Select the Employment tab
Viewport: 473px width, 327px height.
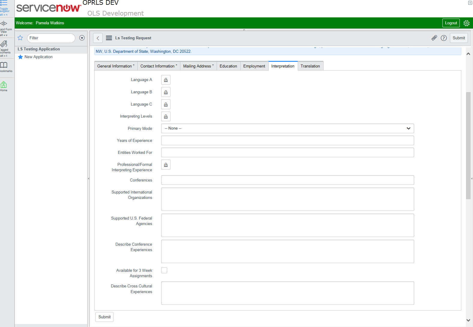click(x=254, y=66)
